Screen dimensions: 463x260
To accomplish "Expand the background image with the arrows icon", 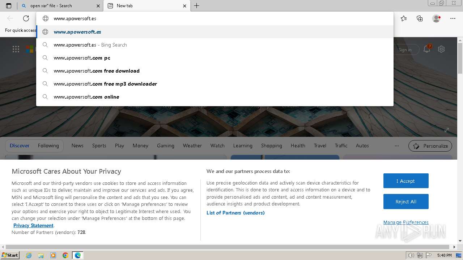I will [447, 130].
